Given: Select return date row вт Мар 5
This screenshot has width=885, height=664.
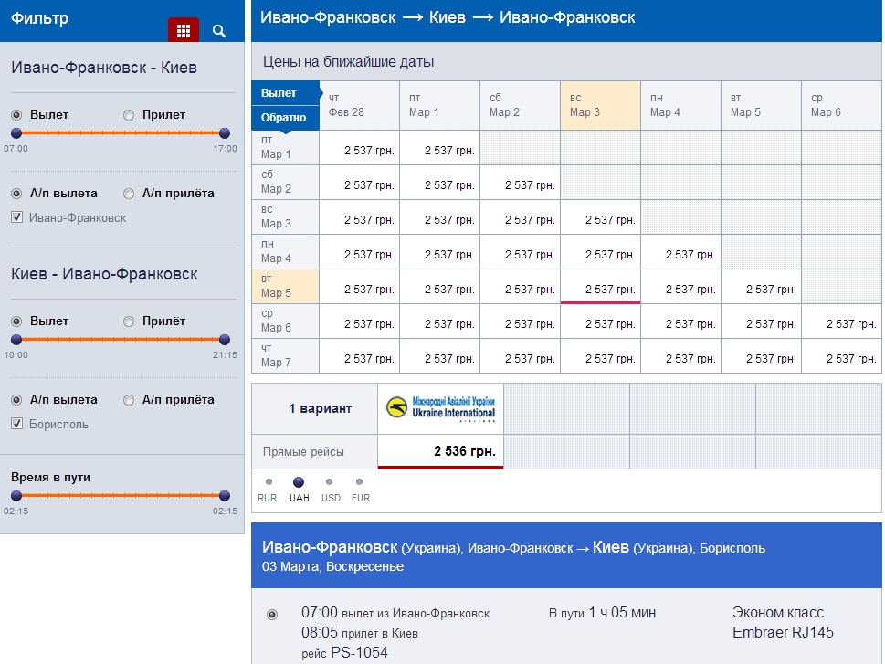Looking at the screenshot, I should point(285,287).
